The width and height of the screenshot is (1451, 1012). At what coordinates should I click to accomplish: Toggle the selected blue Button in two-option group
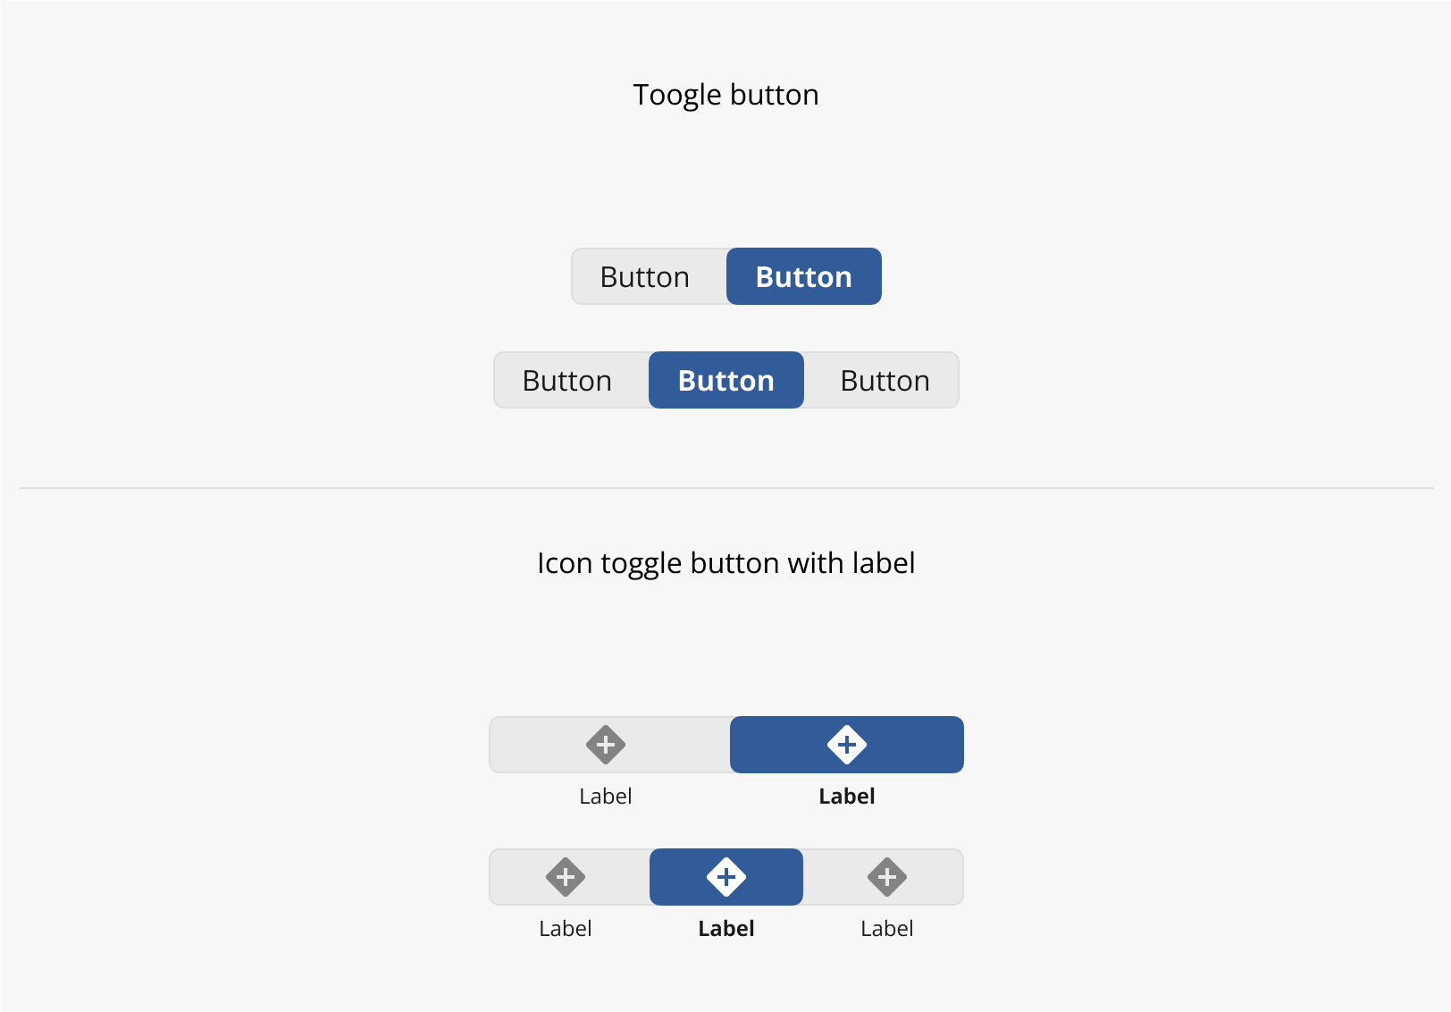click(804, 276)
